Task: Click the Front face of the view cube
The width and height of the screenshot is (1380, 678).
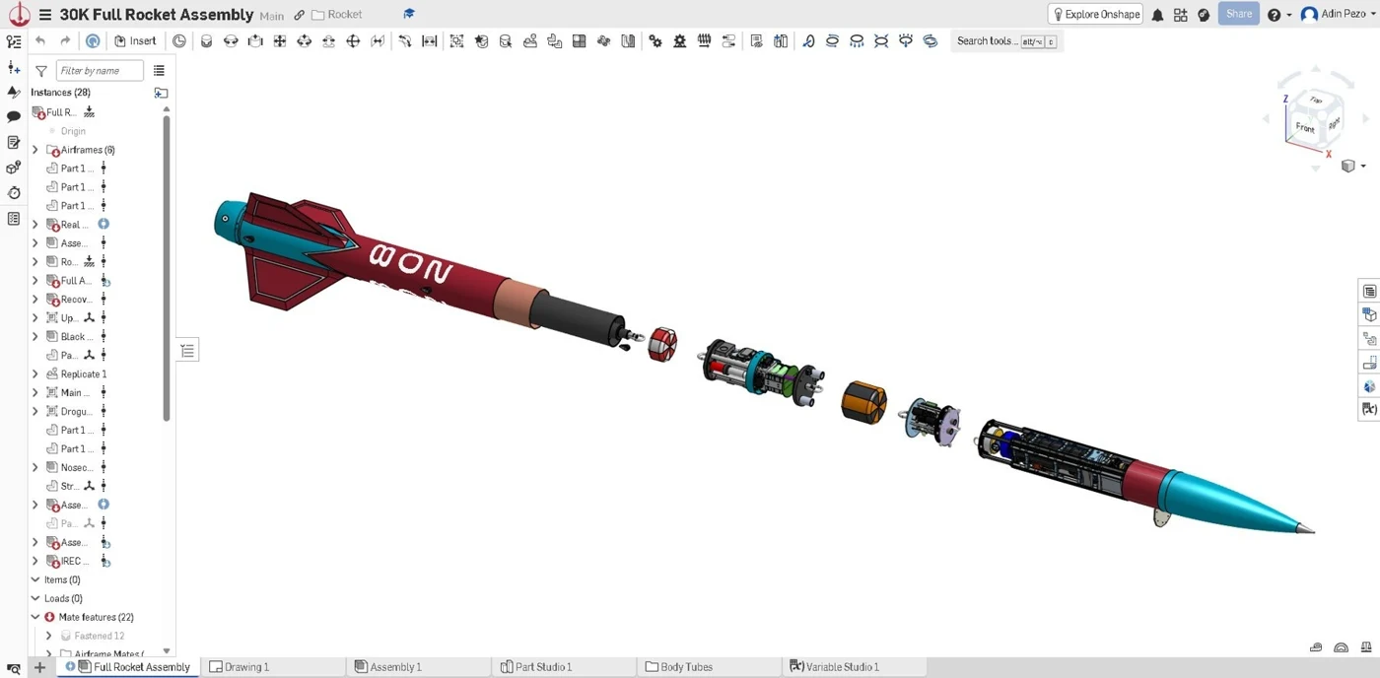Action: [1305, 128]
